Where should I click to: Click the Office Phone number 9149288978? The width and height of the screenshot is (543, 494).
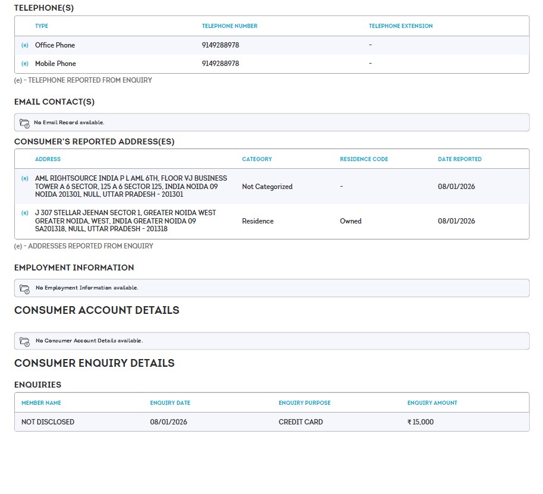pos(220,45)
